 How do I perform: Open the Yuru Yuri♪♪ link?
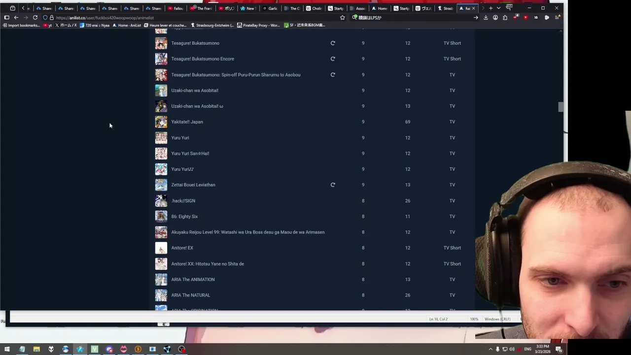[x=182, y=169]
